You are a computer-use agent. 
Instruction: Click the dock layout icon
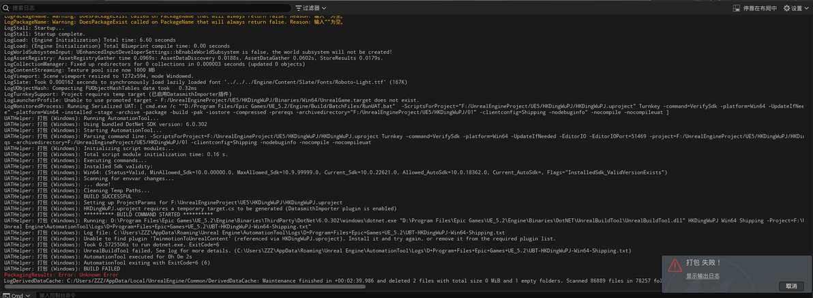[737, 8]
